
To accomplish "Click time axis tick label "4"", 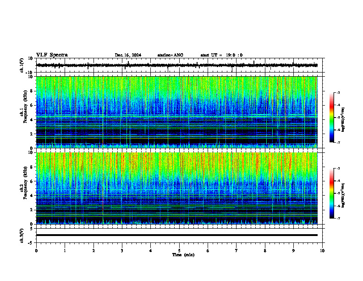I will 151,251.
